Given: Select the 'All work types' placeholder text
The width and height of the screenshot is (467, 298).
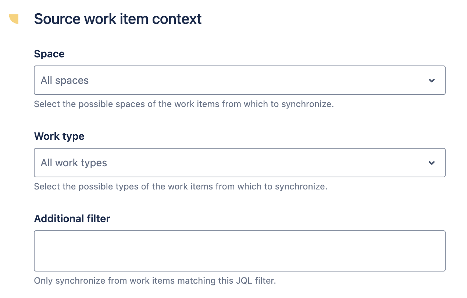Looking at the screenshot, I should [x=74, y=163].
